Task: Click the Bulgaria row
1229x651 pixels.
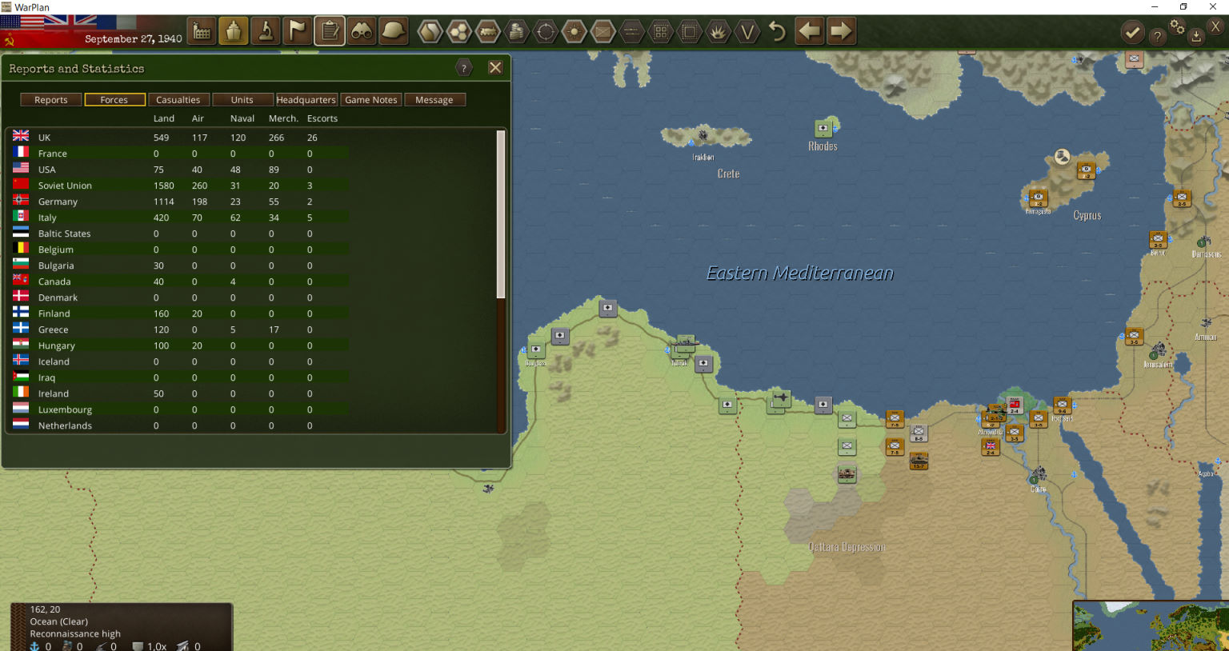Action: point(180,266)
